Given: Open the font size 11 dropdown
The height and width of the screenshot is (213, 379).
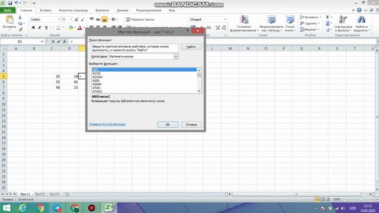Looking at the screenshot, I should (71, 20).
